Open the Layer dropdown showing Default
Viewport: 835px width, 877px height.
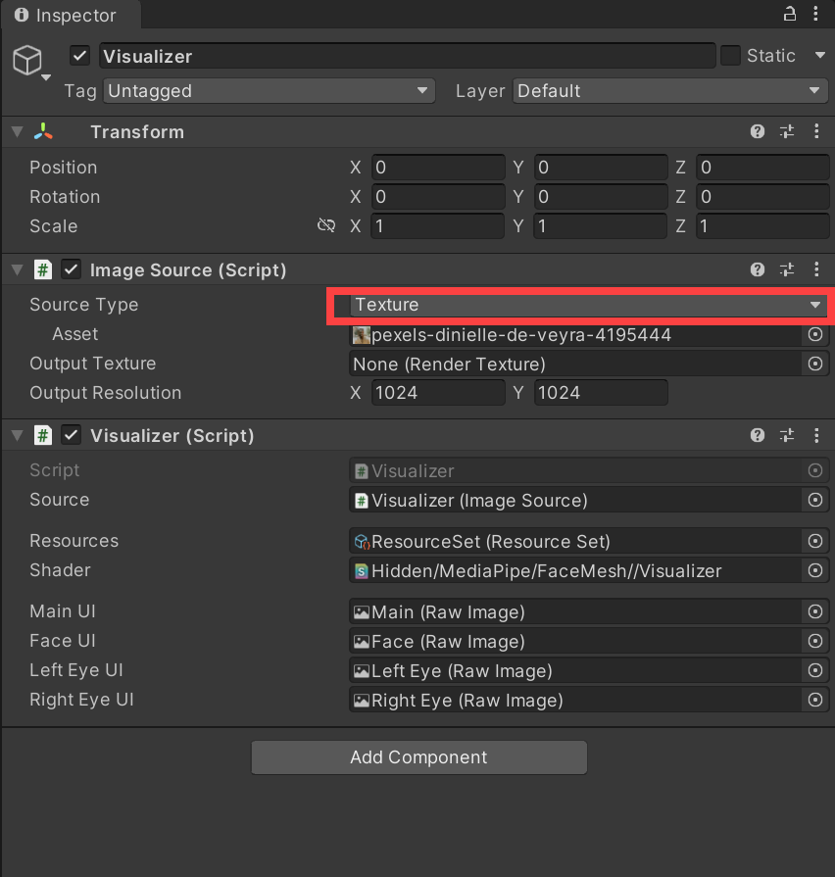[670, 90]
